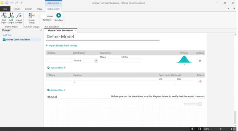Image resolution: width=238 pixels, height=131 pixels.
Task: Click the Y Name input field
Action: (x=59, y=83)
